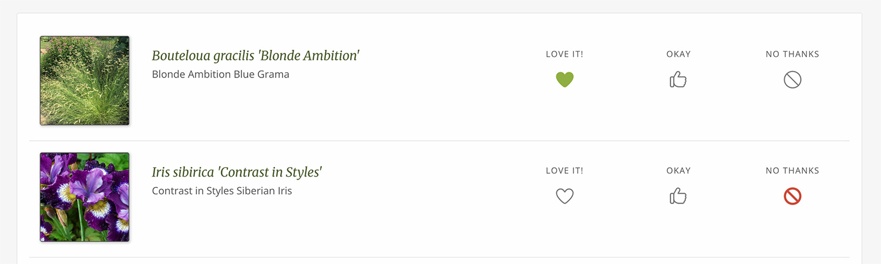Deselect the red prohibited circle for Siberian Iris
The image size is (881, 264).
[792, 197]
